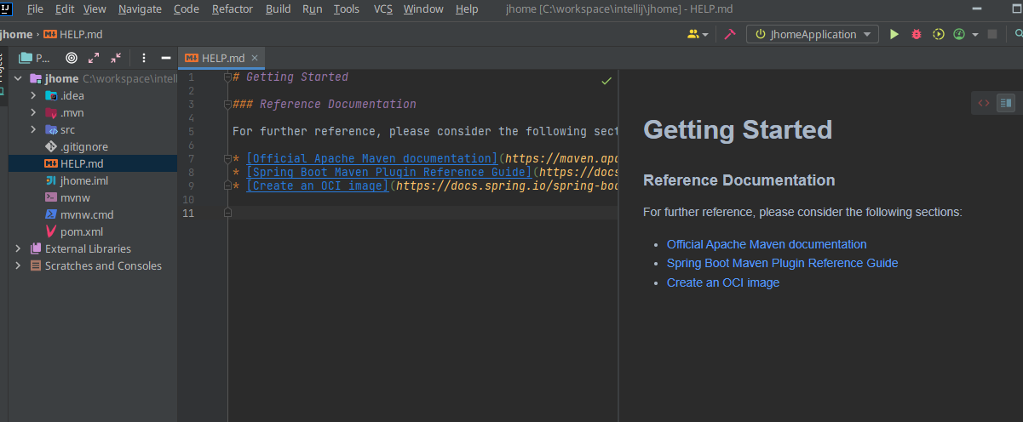Click Create an OCI image preview link
1023x422 pixels.
tap(723, 282)
